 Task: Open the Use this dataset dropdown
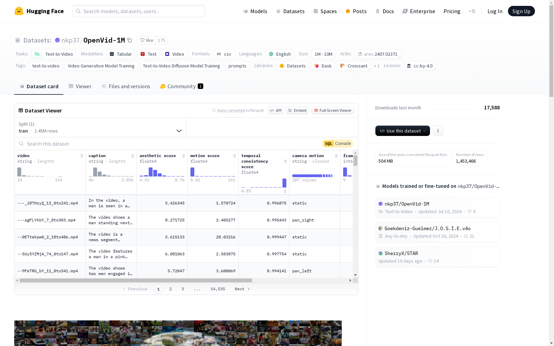tap(402, 131)
